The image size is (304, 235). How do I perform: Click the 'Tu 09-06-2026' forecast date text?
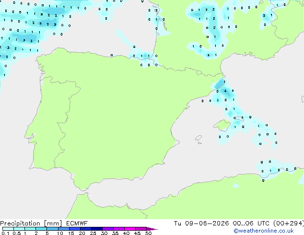[x=201, y=223]
